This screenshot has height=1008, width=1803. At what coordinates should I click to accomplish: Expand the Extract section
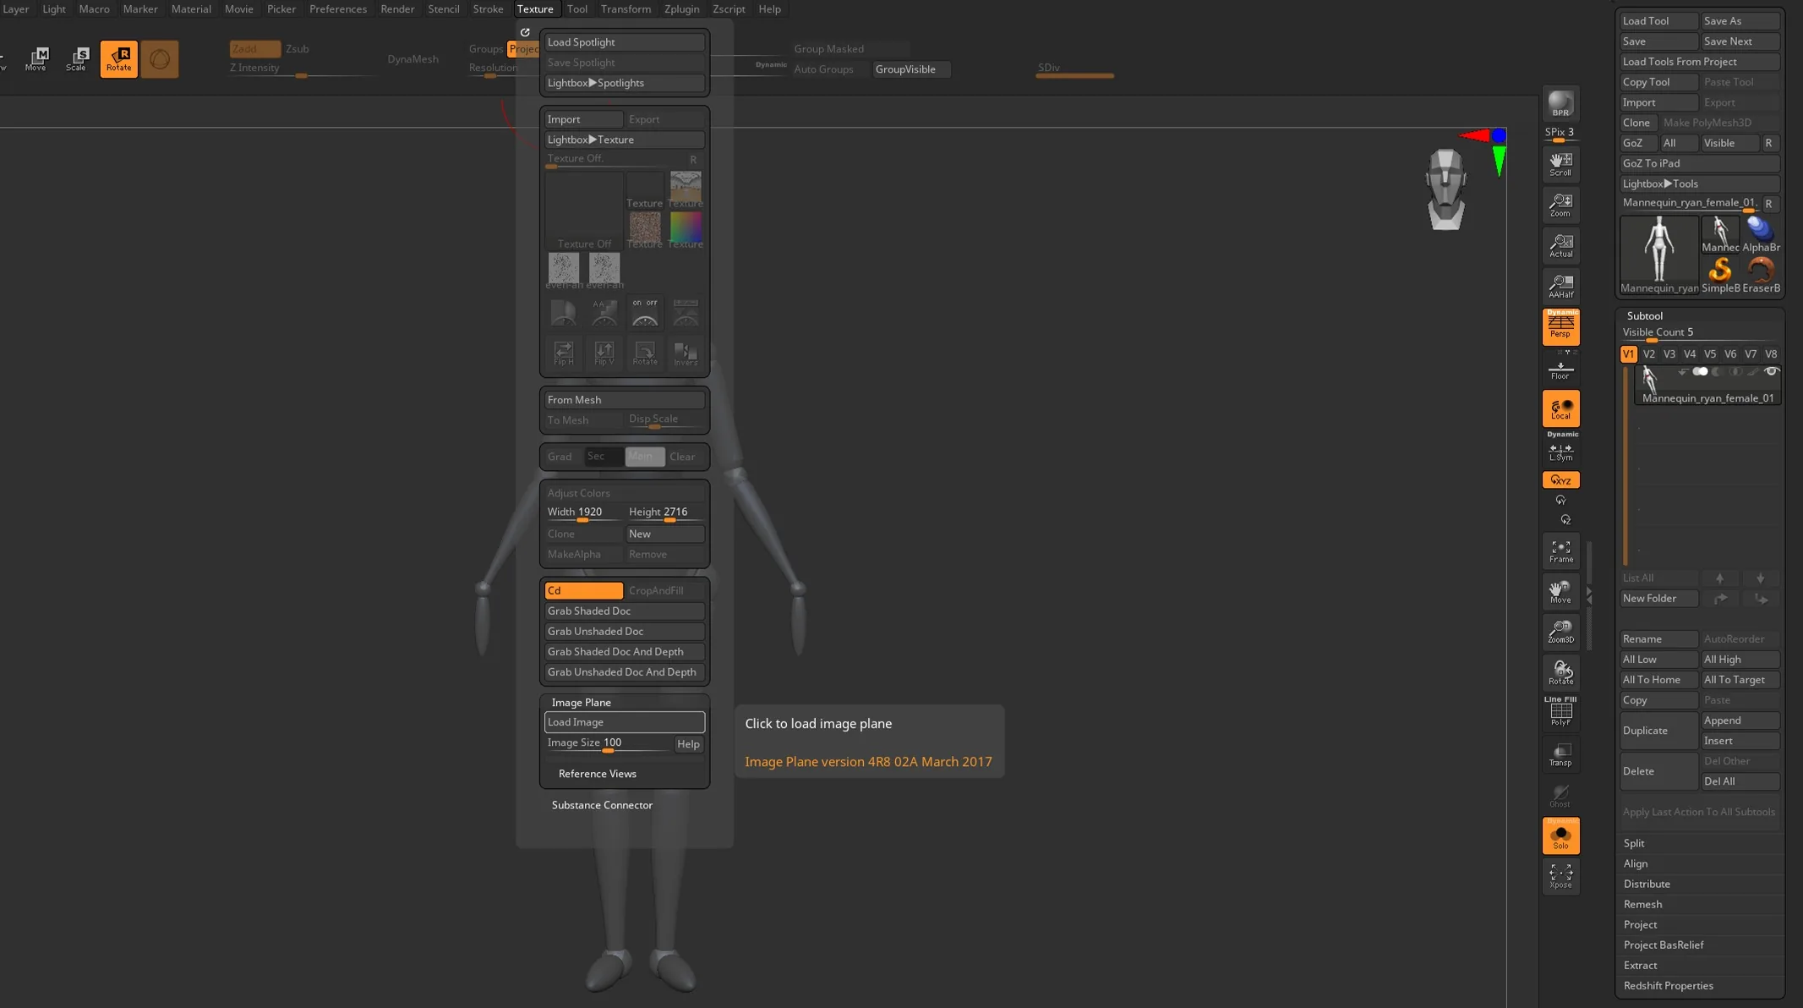click(x=1640, y=965)
